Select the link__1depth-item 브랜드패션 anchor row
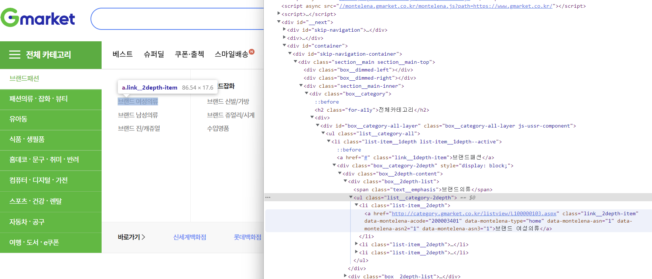The height and width of the screenshot is (279, 652). (416, 157)
